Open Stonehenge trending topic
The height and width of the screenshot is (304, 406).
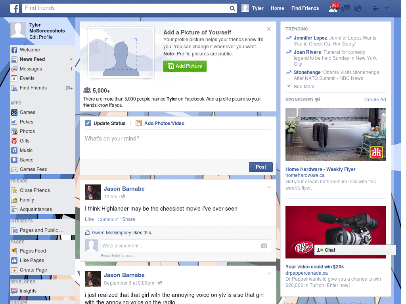coord(307,72)
